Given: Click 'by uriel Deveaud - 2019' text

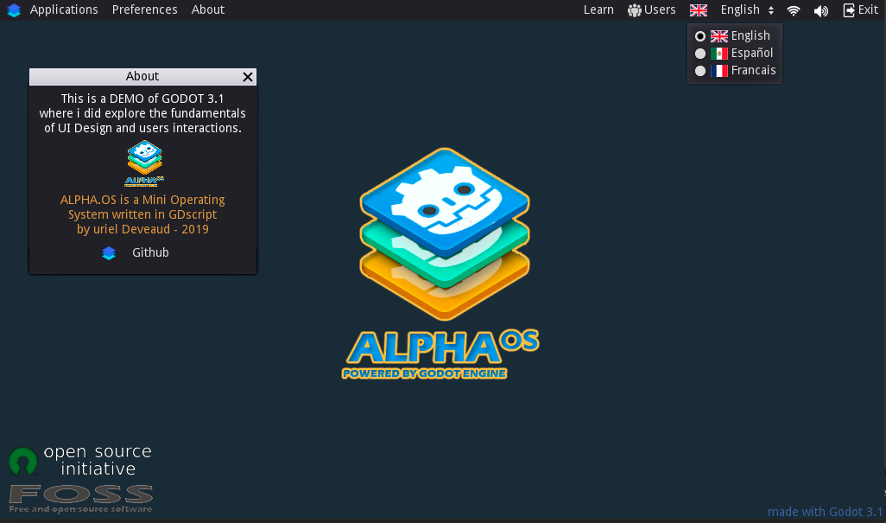Looking at the screenshot, I should point(143,229).
